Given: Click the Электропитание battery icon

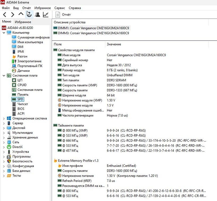Looking at the screenshot, I should pyautogui.click(x=14, y=61).
